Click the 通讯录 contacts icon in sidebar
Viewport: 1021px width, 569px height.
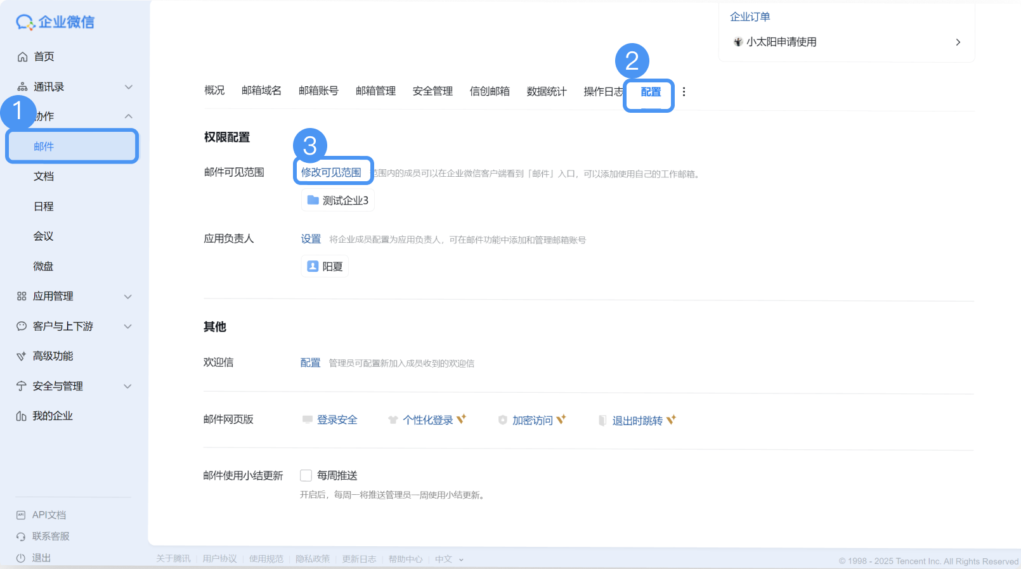(x=22, y=87)
